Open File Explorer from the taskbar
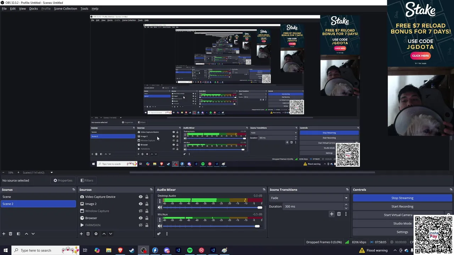The image size is (454, 255). point(109,250)
